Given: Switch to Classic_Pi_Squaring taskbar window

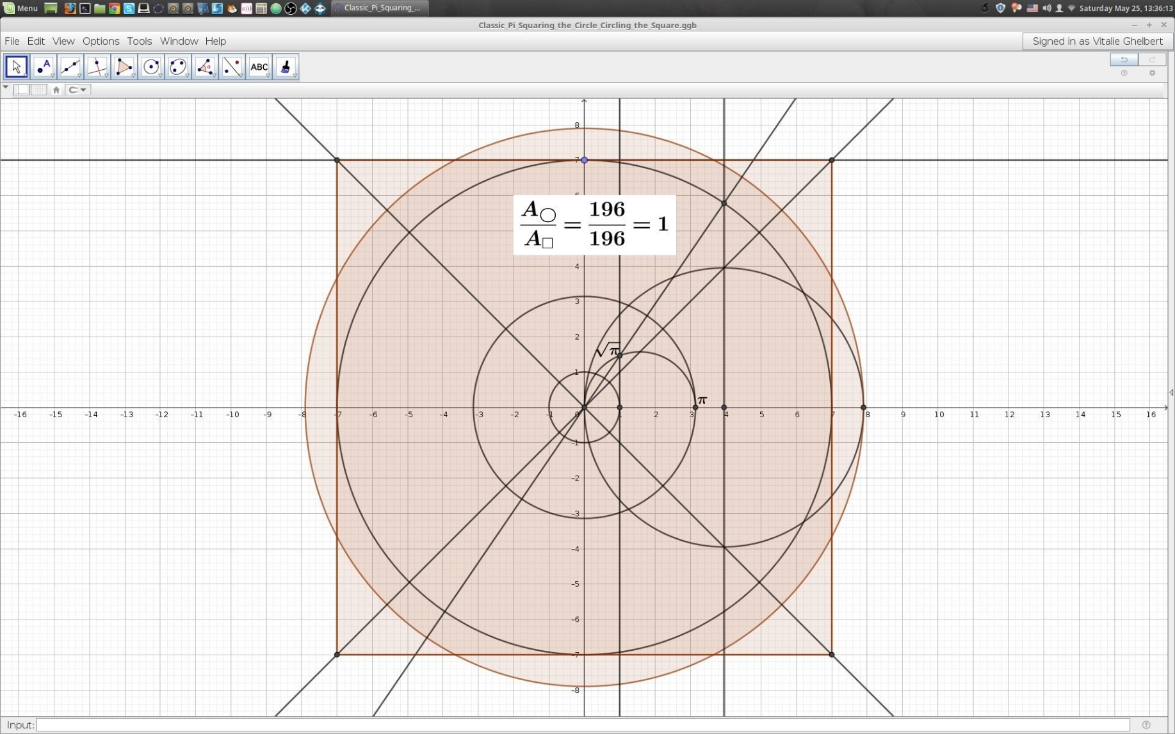Looking at the screenshot, I should 380,8.
